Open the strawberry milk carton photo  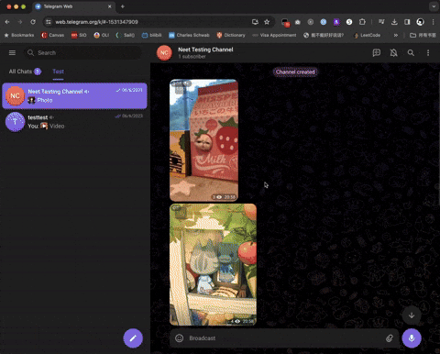point(203,140)
